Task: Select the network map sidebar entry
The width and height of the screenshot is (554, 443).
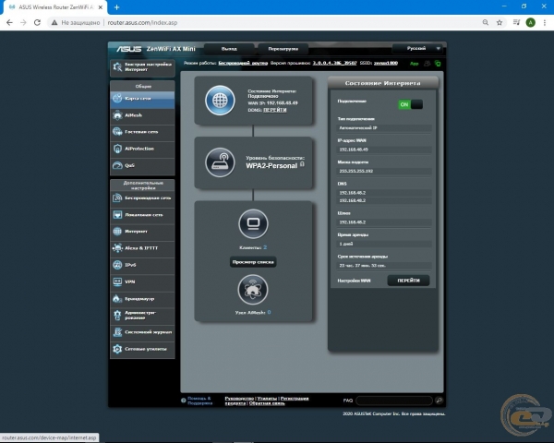Action: pos(142,99)
